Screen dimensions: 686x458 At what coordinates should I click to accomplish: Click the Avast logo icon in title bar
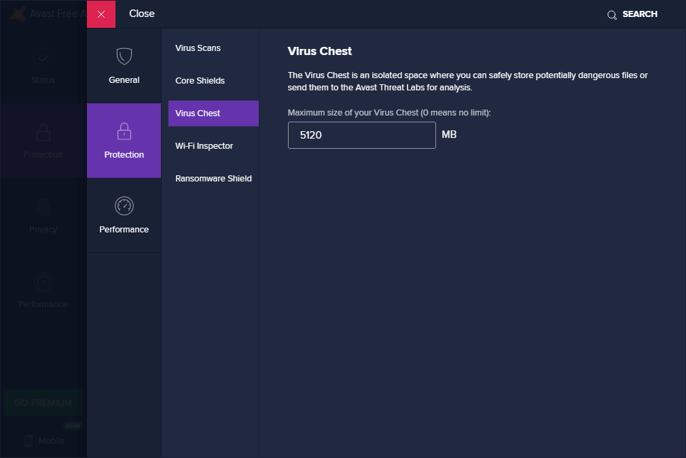click(18, 14)
